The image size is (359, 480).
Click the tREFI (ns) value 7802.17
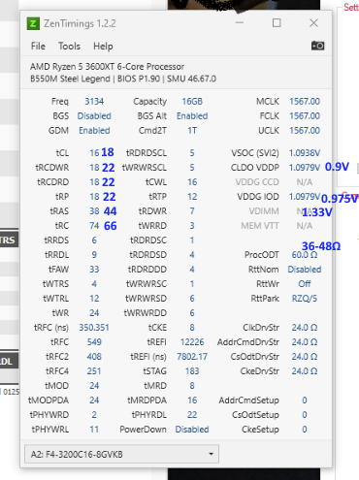click(192, 357)
